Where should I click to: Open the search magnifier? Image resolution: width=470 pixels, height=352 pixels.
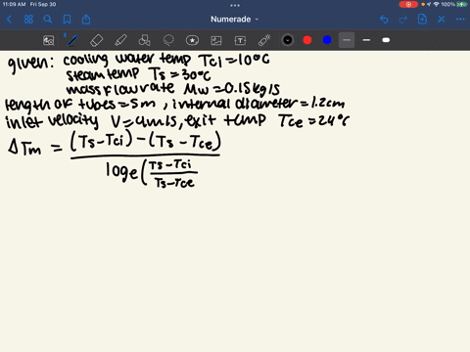click(x=48, y=20)
